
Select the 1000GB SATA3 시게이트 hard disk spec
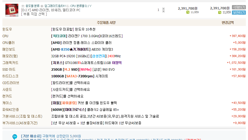pyautogui.click(x=80, y=76)
